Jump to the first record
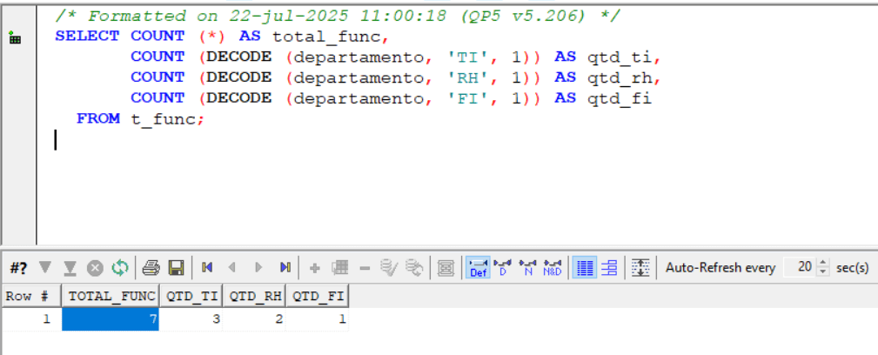Image resolution: width=878 pixels, height=355 pixels. 207,268
